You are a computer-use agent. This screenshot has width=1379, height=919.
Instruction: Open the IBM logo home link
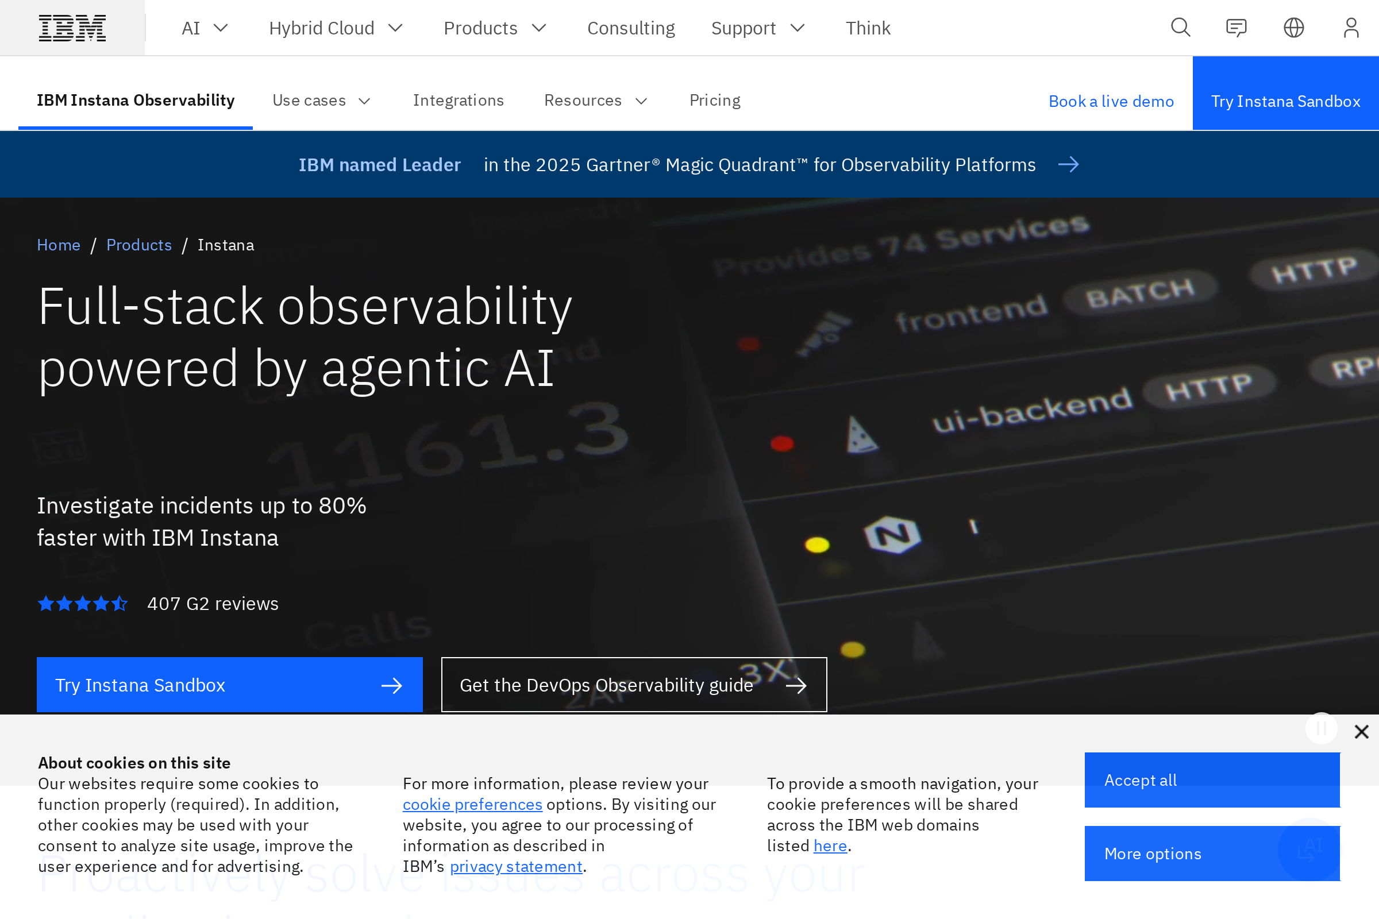72,28
